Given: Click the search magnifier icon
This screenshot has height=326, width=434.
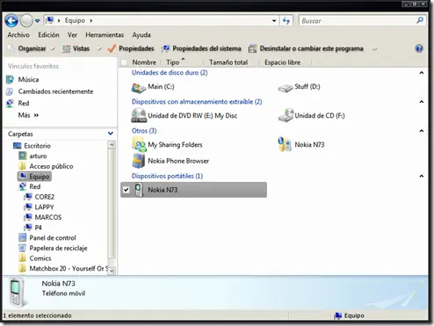Looking at the screenshot, I should point(420,20).
